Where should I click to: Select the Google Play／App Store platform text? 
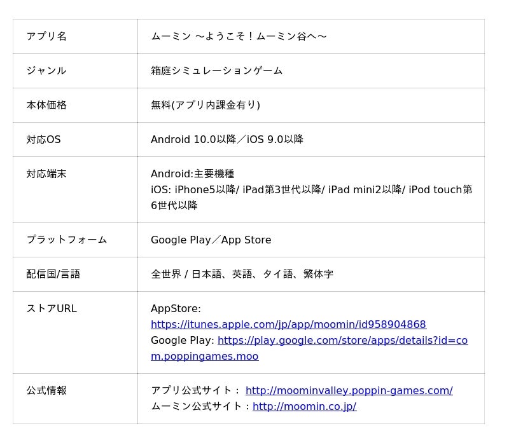coord(211,240)
